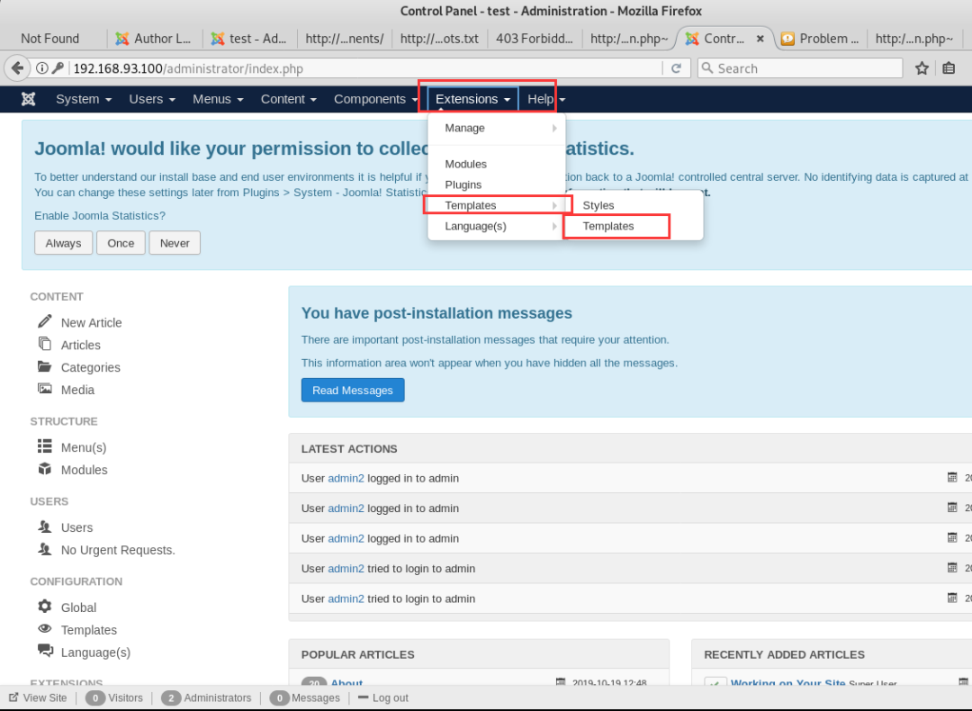The image size is (972, 711).
Task: Click the Modules cube icon in sidebar
Action: 45,469
